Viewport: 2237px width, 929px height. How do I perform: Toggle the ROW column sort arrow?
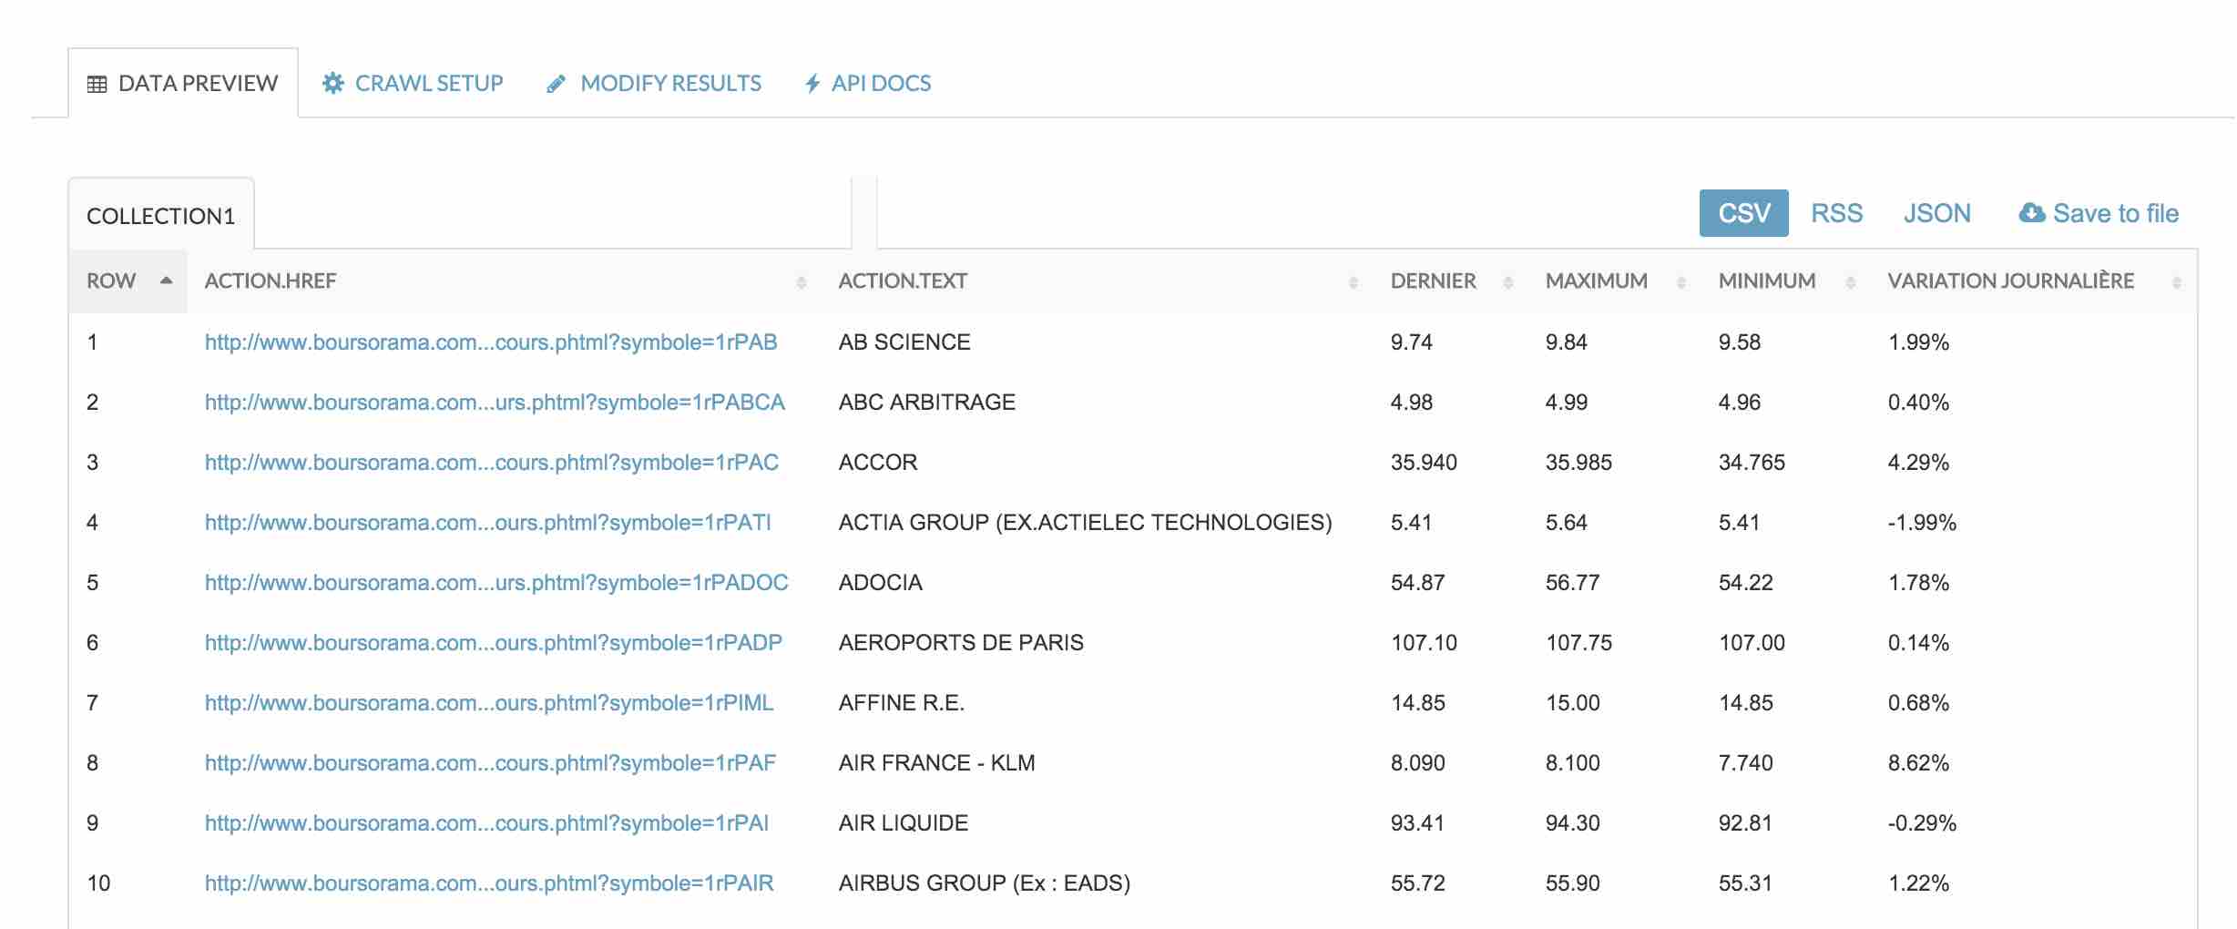(166, 281)
